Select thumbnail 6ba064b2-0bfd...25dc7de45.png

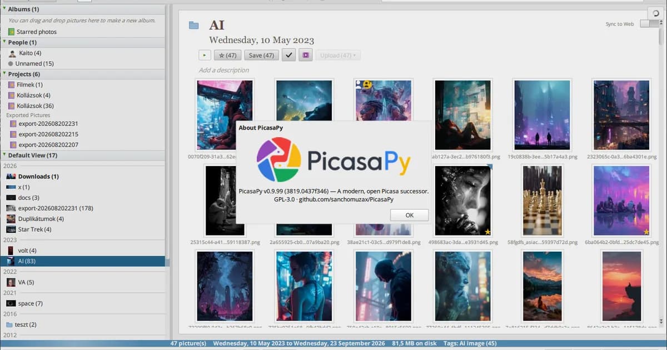621,201
